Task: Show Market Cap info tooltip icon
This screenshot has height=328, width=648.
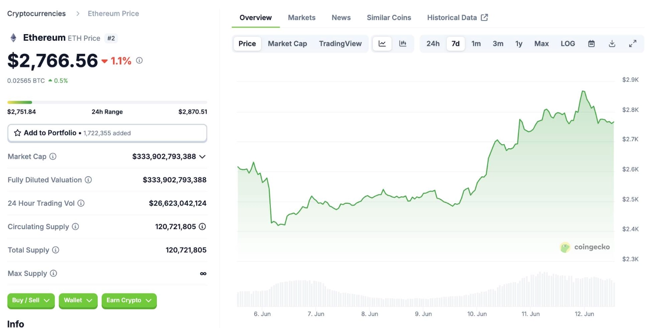Action: coord(53,156)
